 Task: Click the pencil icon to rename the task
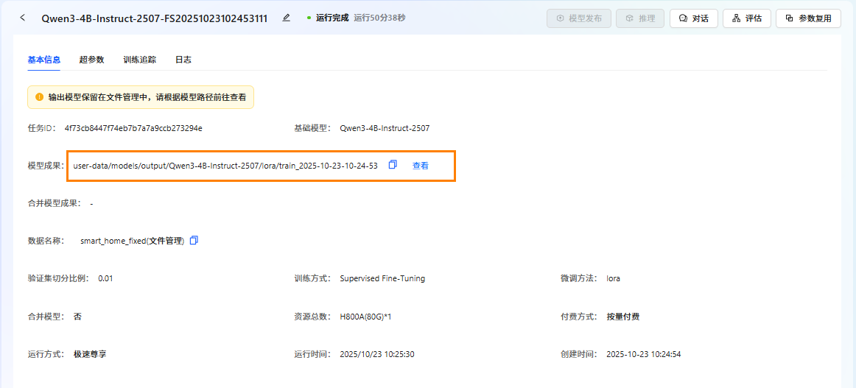click(286, 18)
